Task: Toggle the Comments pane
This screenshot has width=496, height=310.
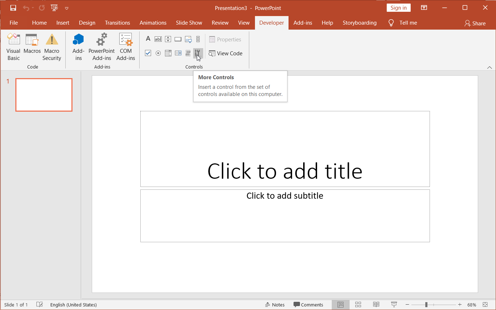Action: 308,305
